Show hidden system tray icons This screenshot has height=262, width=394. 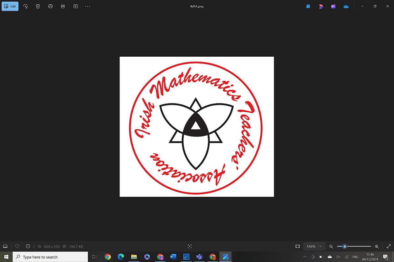tap(304, 257)
